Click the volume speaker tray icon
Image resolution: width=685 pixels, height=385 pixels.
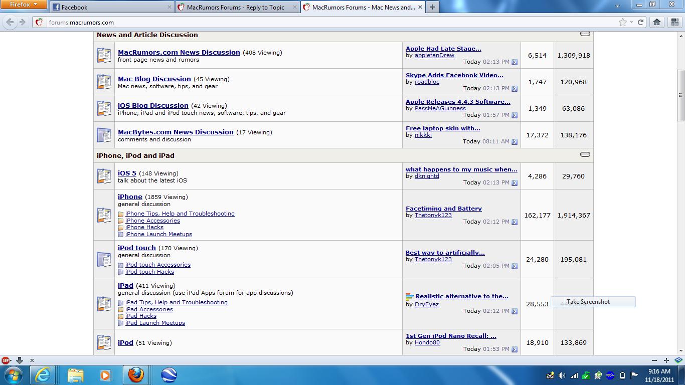[562, 375]
